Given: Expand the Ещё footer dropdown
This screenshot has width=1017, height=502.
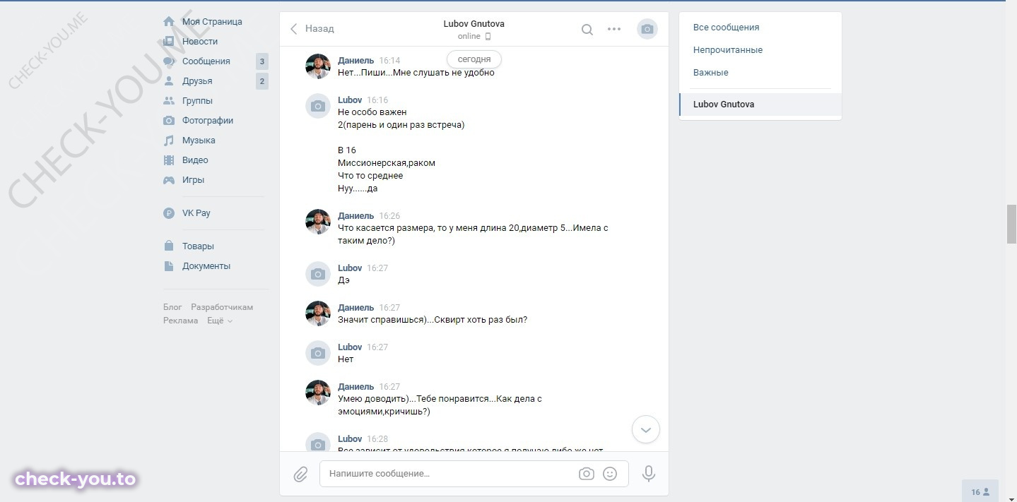Looking at the screenshot, I should pyautogui.click(x=220, y=321).
